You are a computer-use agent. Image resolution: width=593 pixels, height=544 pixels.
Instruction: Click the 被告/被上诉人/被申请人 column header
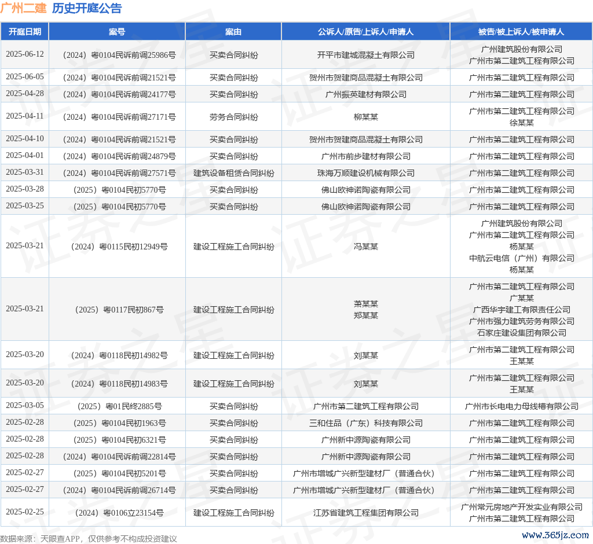tap(521, 32)
